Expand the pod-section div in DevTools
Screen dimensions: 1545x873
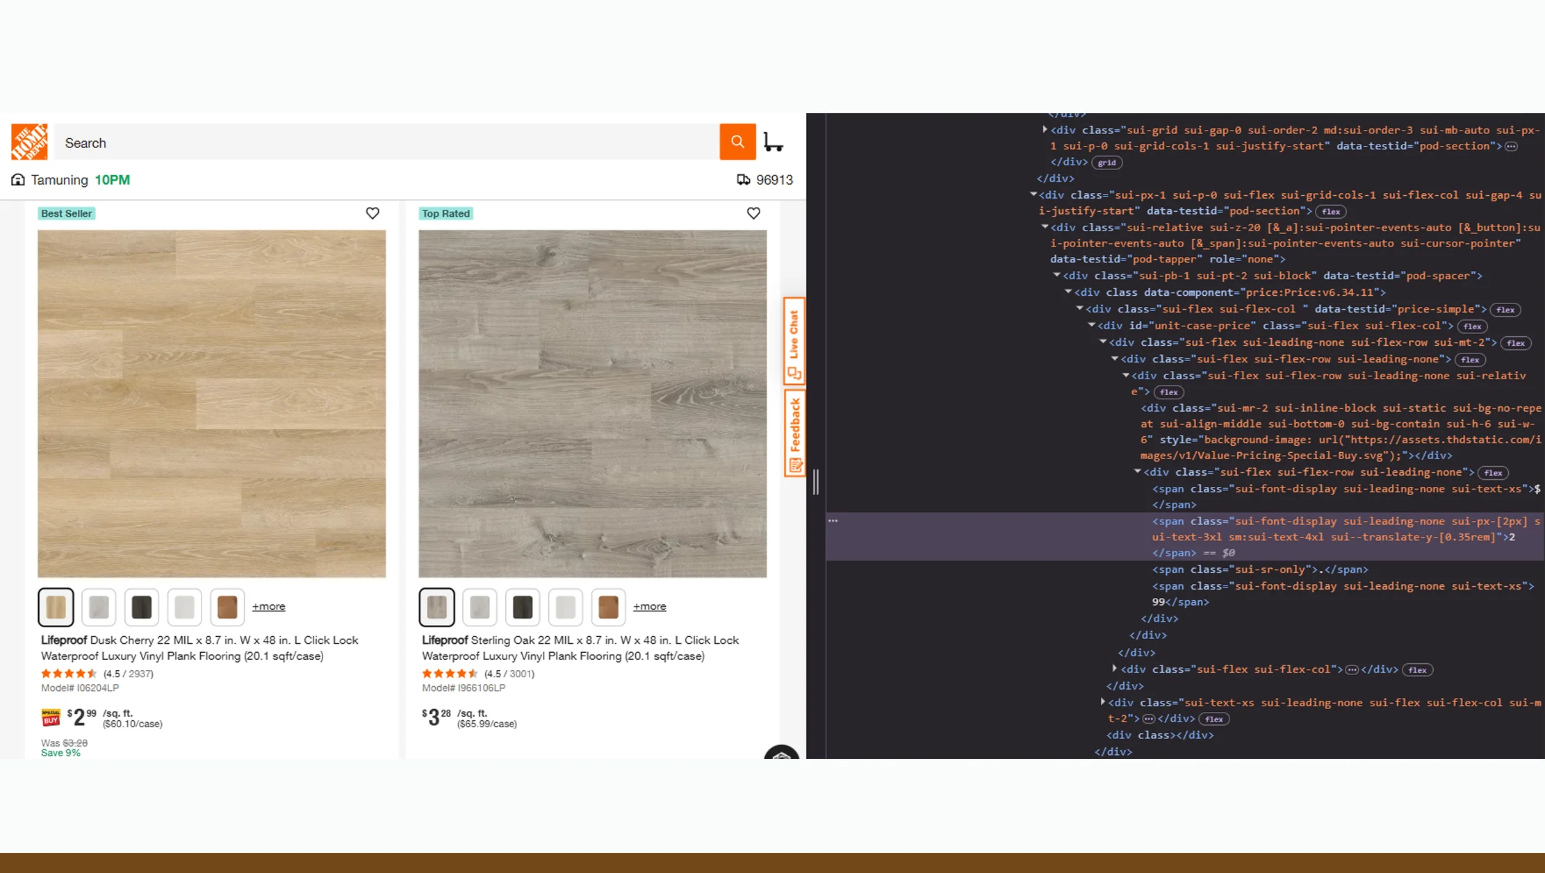point(1045,129)
